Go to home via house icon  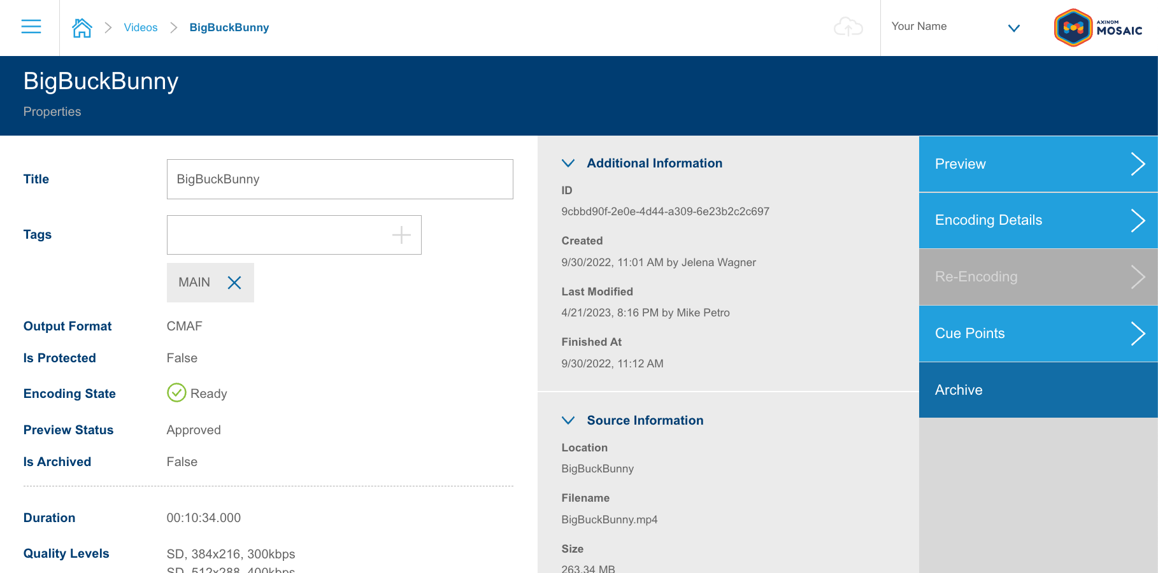coord(82,27)
